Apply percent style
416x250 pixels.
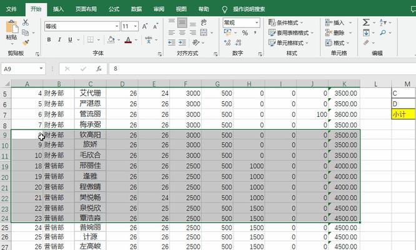pyautogui.click(x=245, y=33)
